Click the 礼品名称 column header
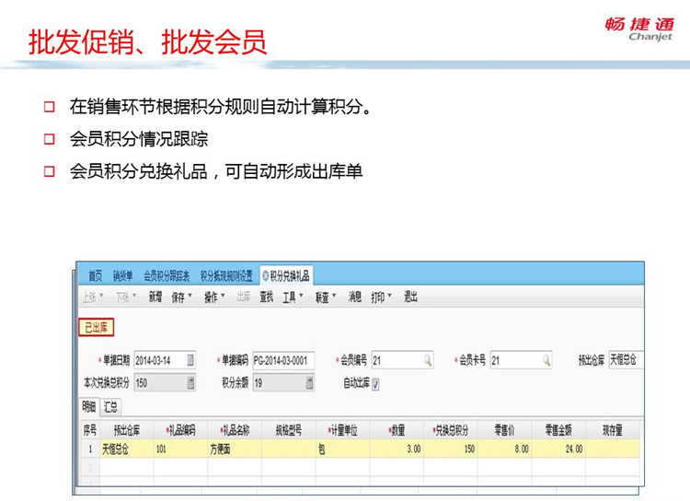The image size is (690, 501). click(235, 430)
